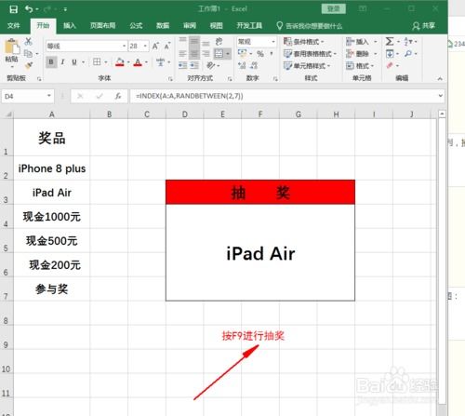Expand the Name Box dropdown
Viewport: 465px width, 416px height.
[x=49, y=96]
